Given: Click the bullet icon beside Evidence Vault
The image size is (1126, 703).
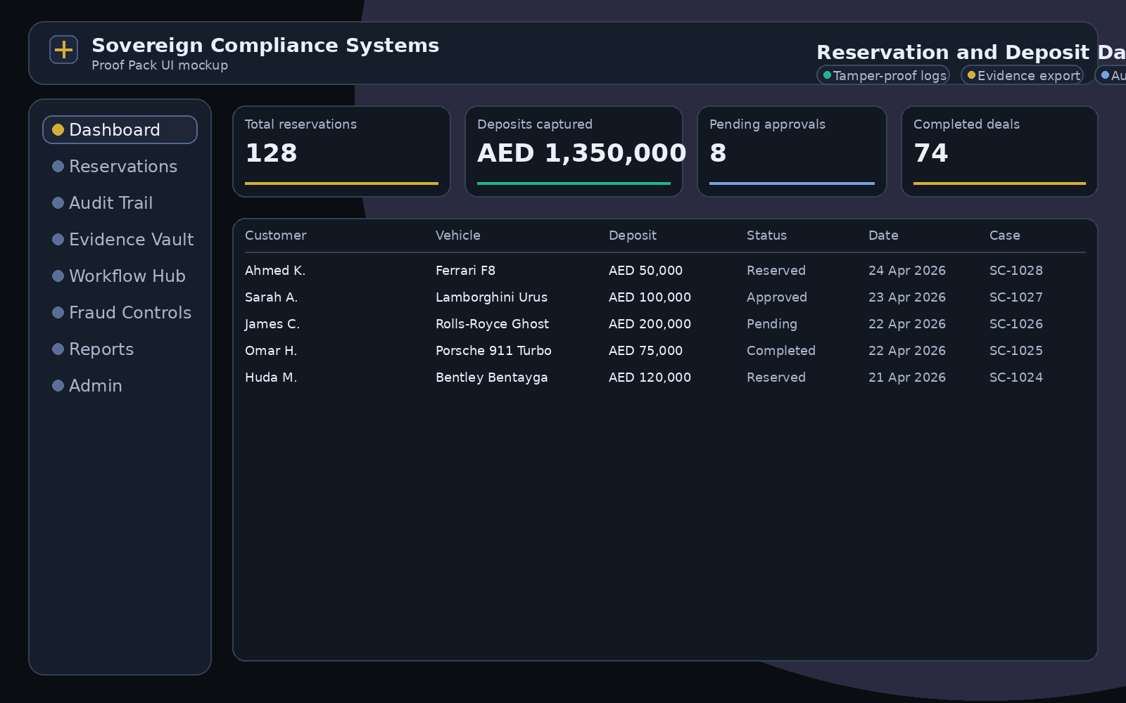Looking at the screenshot, I should coord(58,240).
